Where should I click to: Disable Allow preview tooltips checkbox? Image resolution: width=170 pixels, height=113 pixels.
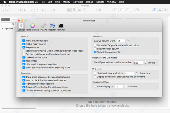(x=24, y=41)
